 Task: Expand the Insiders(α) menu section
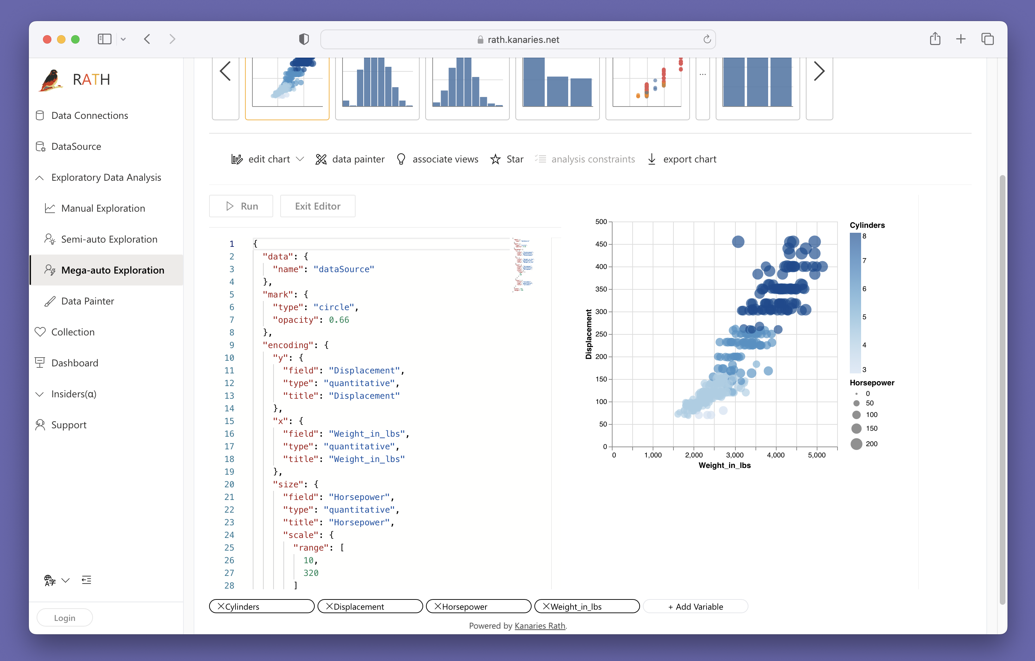point(39,394)
